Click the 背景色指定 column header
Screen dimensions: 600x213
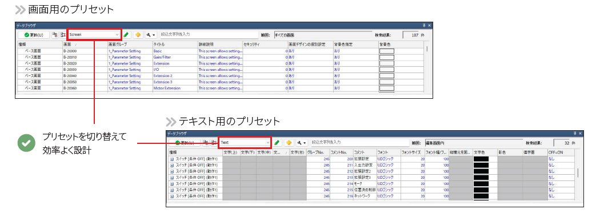(355, 45)
